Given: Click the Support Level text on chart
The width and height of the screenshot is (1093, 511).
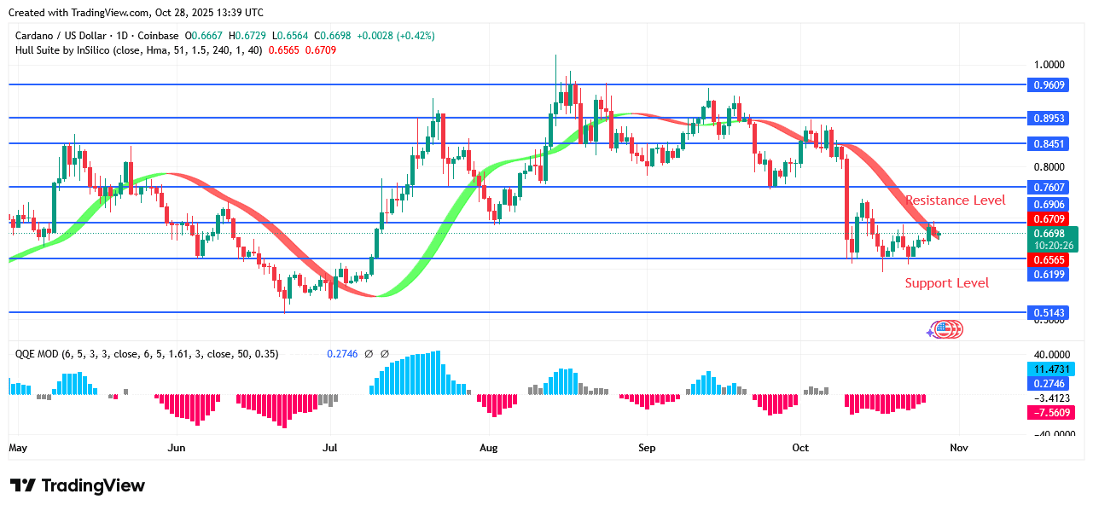Looking at the screenshot, I should (947, 282).
